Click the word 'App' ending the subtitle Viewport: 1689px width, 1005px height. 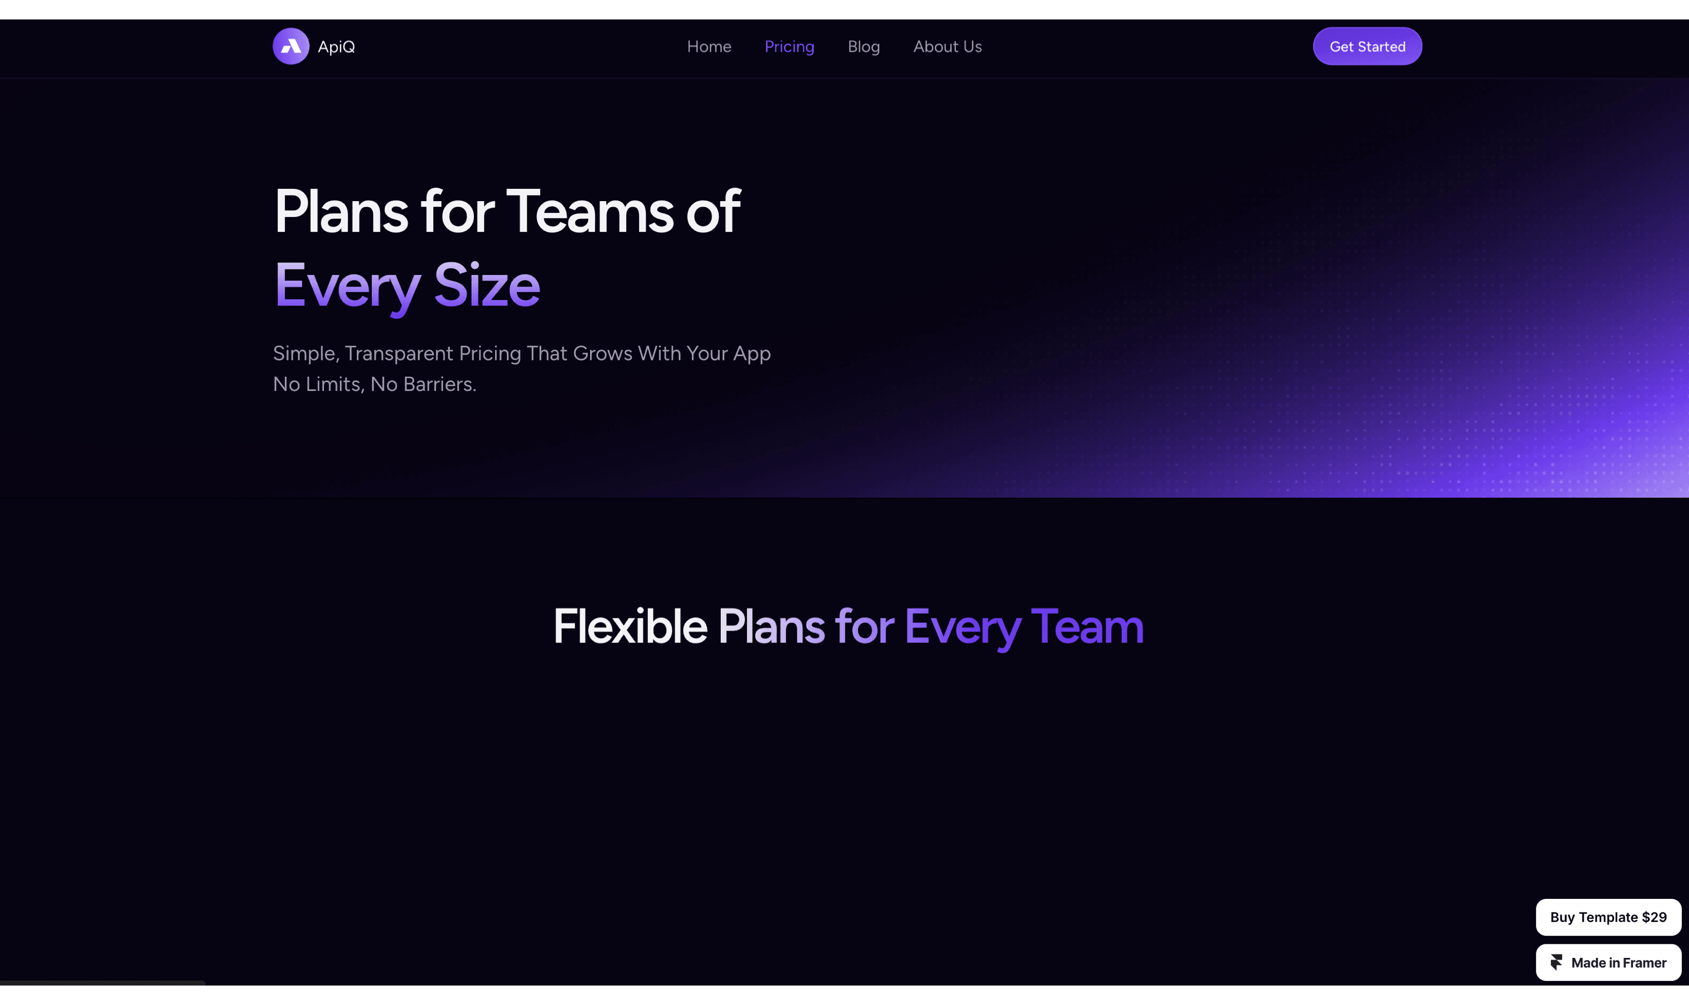751,353
